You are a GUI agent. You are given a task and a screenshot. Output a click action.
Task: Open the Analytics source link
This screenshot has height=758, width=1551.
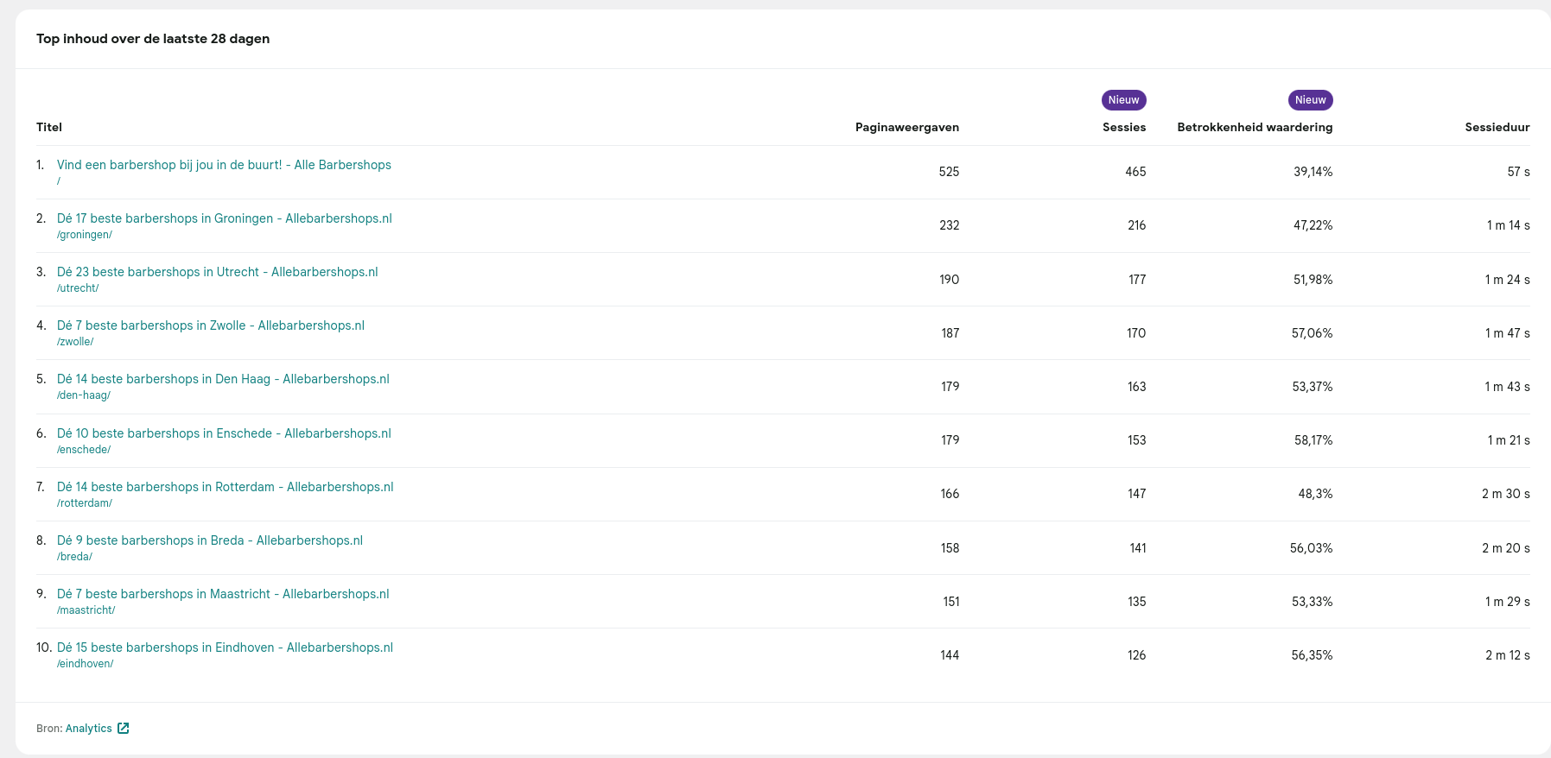[89, 729]
